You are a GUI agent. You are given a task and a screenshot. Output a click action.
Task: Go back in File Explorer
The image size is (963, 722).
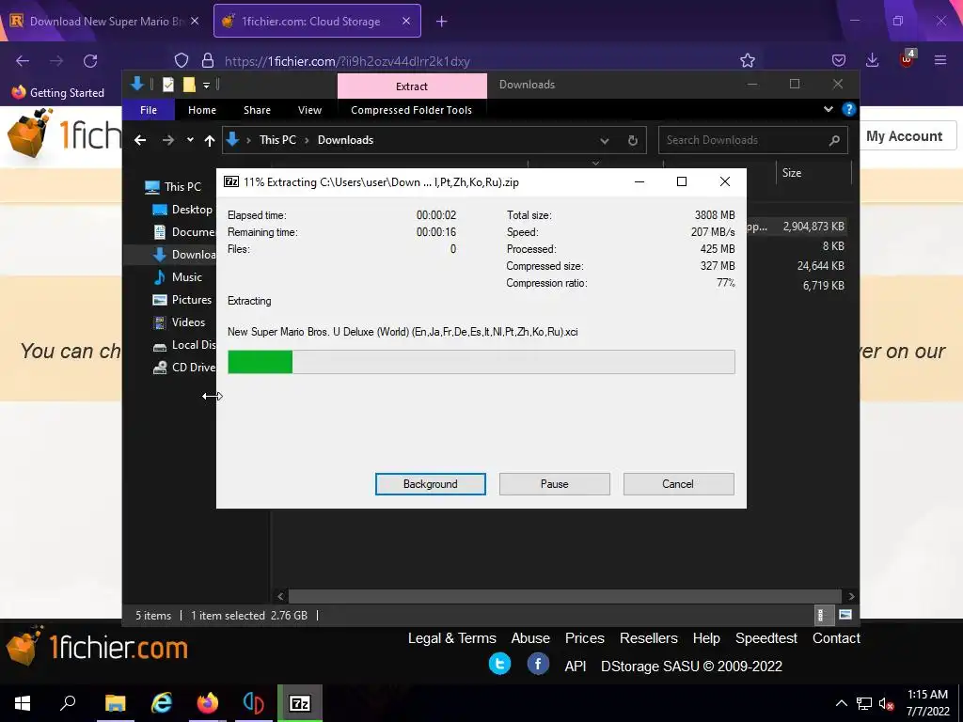(x=140, y=140)
